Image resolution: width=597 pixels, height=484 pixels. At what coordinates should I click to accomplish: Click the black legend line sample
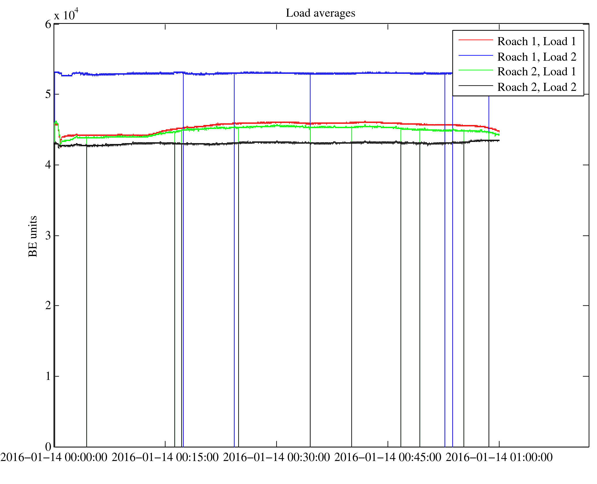coord(476,85)
